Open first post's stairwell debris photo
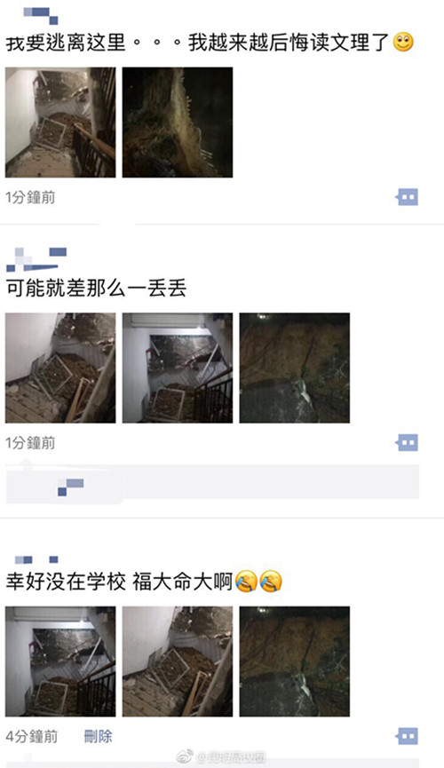This screenshot has height=768, width=444. [x=60, y=123]
